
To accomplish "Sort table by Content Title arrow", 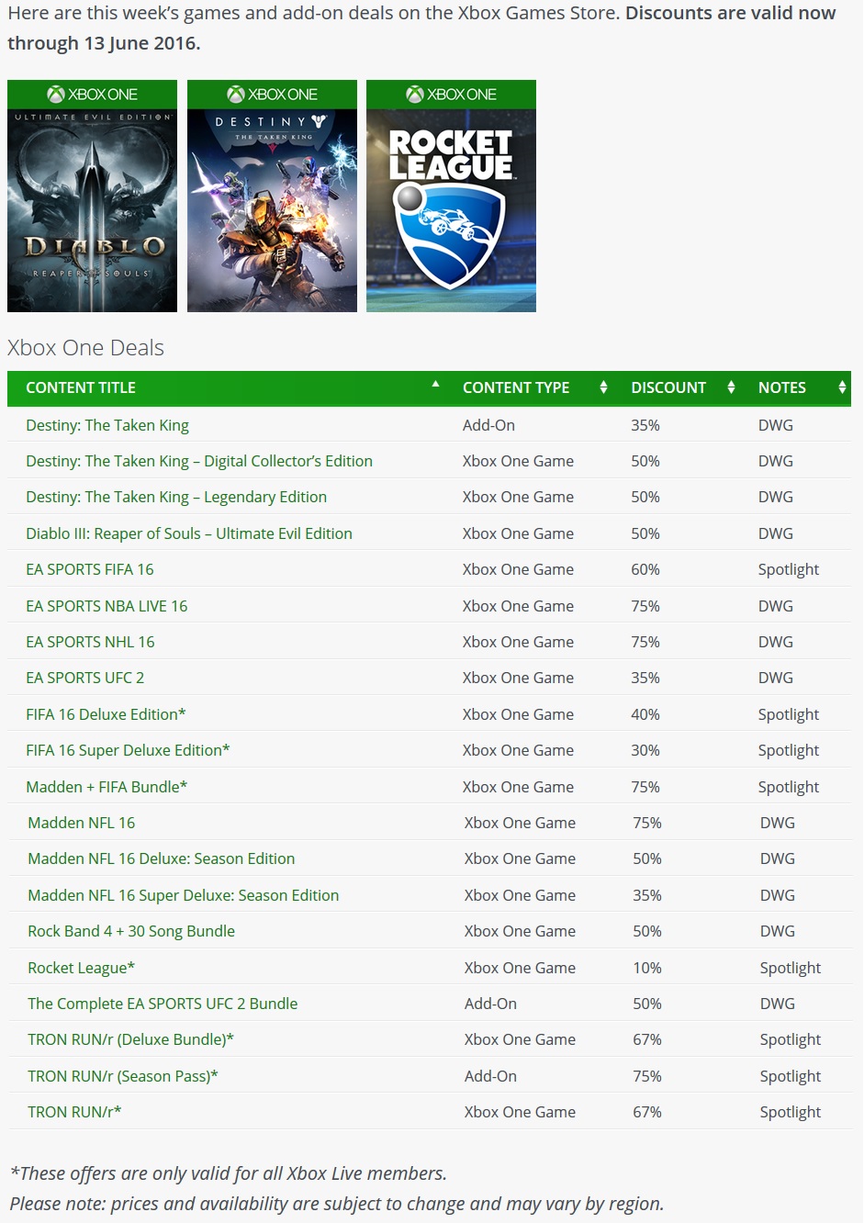I will [x=435, y=385].
